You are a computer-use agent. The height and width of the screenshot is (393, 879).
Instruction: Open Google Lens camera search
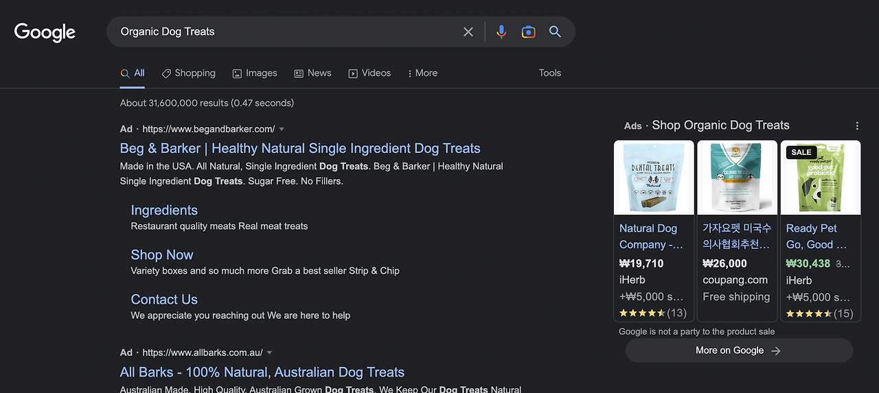click(528, 32)
